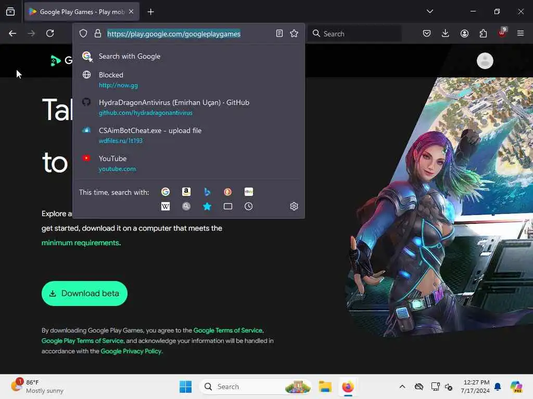The image size is (533, 399).
Task: Open Google Terms of Service link
Action: tap(228, 330)
